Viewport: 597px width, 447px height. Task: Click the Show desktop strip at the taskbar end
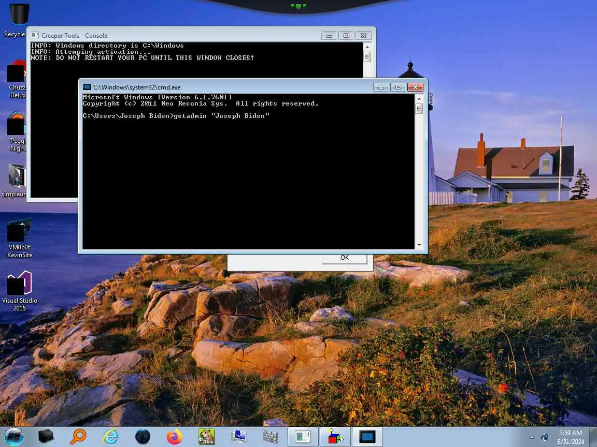pos(593,437)
